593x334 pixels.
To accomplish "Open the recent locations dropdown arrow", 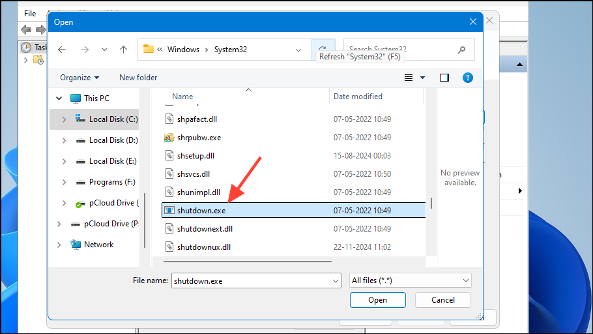I will pos(104,50).
